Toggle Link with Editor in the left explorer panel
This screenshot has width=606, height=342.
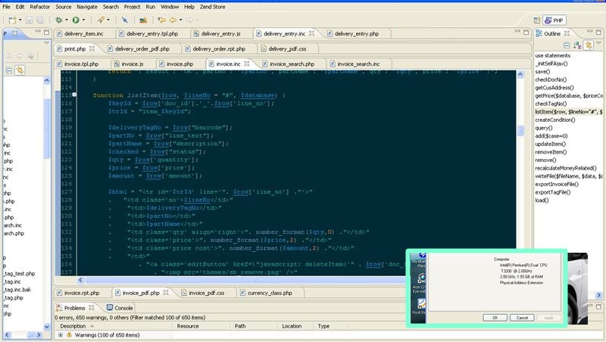[x=20, y=70]
